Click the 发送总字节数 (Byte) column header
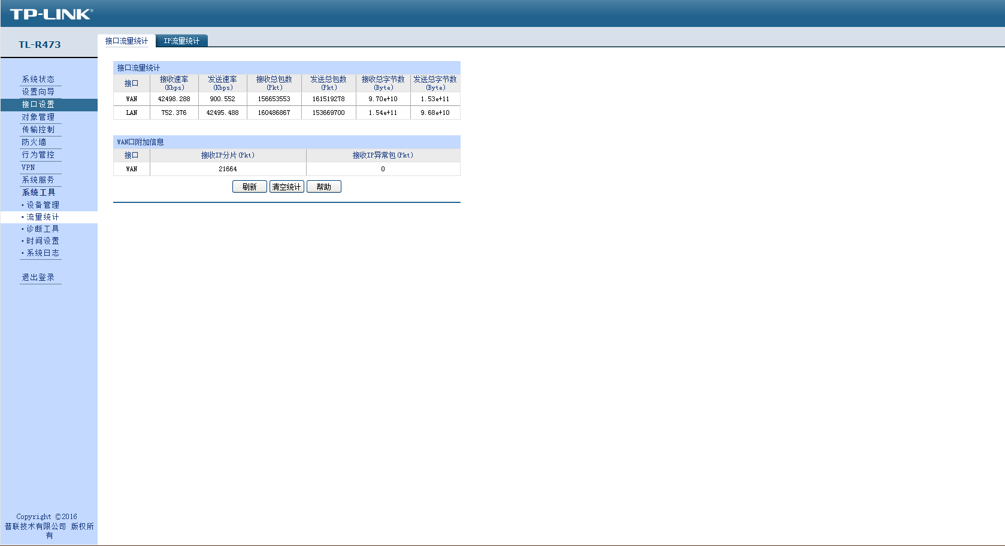Image resolution: width=1005 pixels, height=546 pixels. pos(435,83)
